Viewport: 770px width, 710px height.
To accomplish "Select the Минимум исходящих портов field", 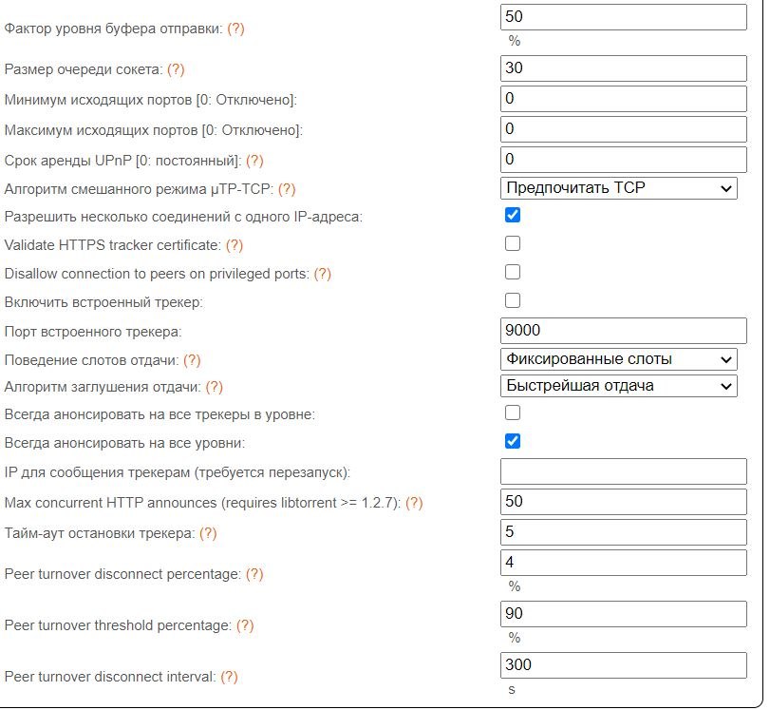I will [624, 99].
